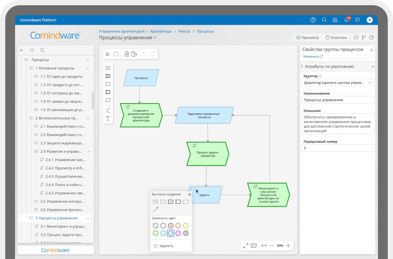Viewport: 393px width, 259px height.
Task: Fit diagram to width with the horizontal arrows
Action: [264, 245]
